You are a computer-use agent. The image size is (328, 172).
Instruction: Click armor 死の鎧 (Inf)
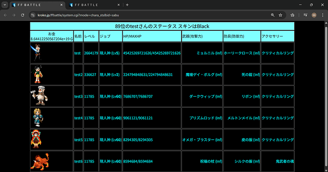tap(251, 75)
